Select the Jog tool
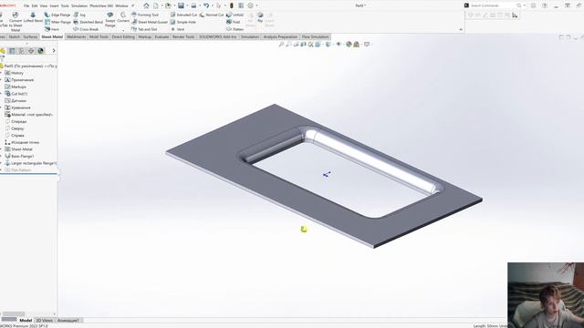 79,15
